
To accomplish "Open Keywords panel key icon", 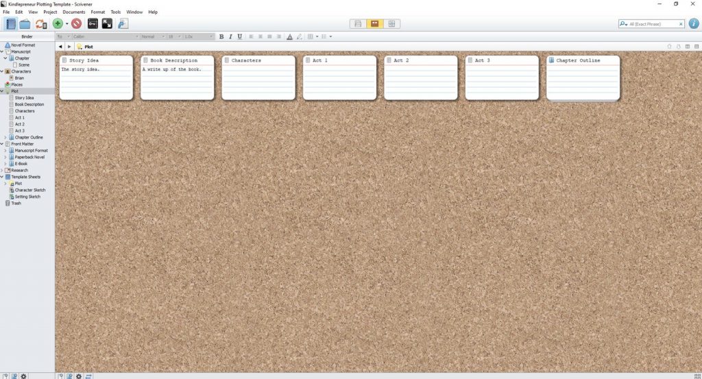I will [x=93, y=24].
